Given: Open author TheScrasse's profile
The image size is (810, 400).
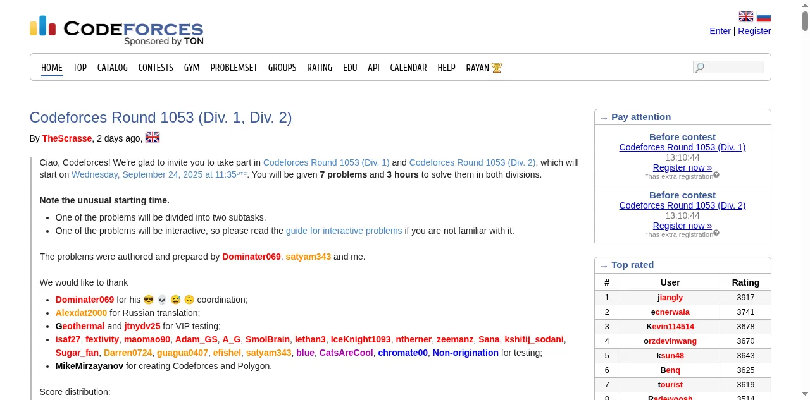Looking at the screenshot, I should pyautogui.click(x=67, y=138).
